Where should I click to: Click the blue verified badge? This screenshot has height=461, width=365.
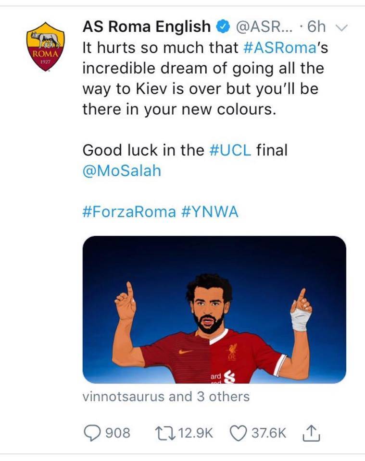[x=222, y=27]
